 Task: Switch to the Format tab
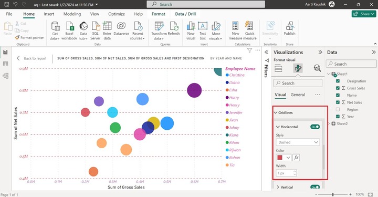(x=159, y=14)
